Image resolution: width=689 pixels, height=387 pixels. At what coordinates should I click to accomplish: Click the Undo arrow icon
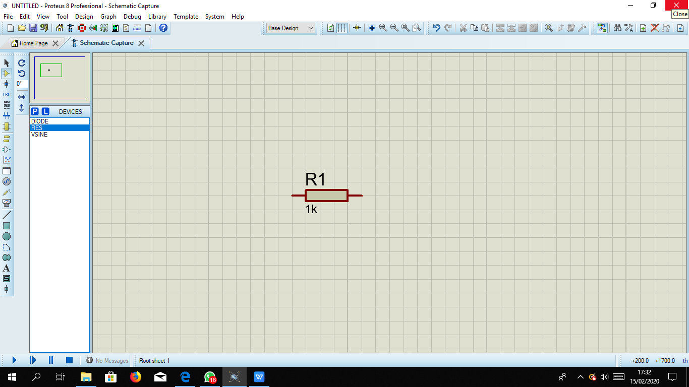point(437,28)
